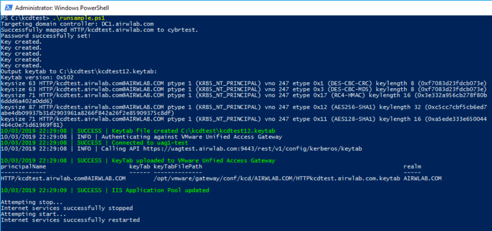The height and width of the screenshot is (231, 492).
Task: Click the "Output keytab to" path line
Action: pos(79,71)
